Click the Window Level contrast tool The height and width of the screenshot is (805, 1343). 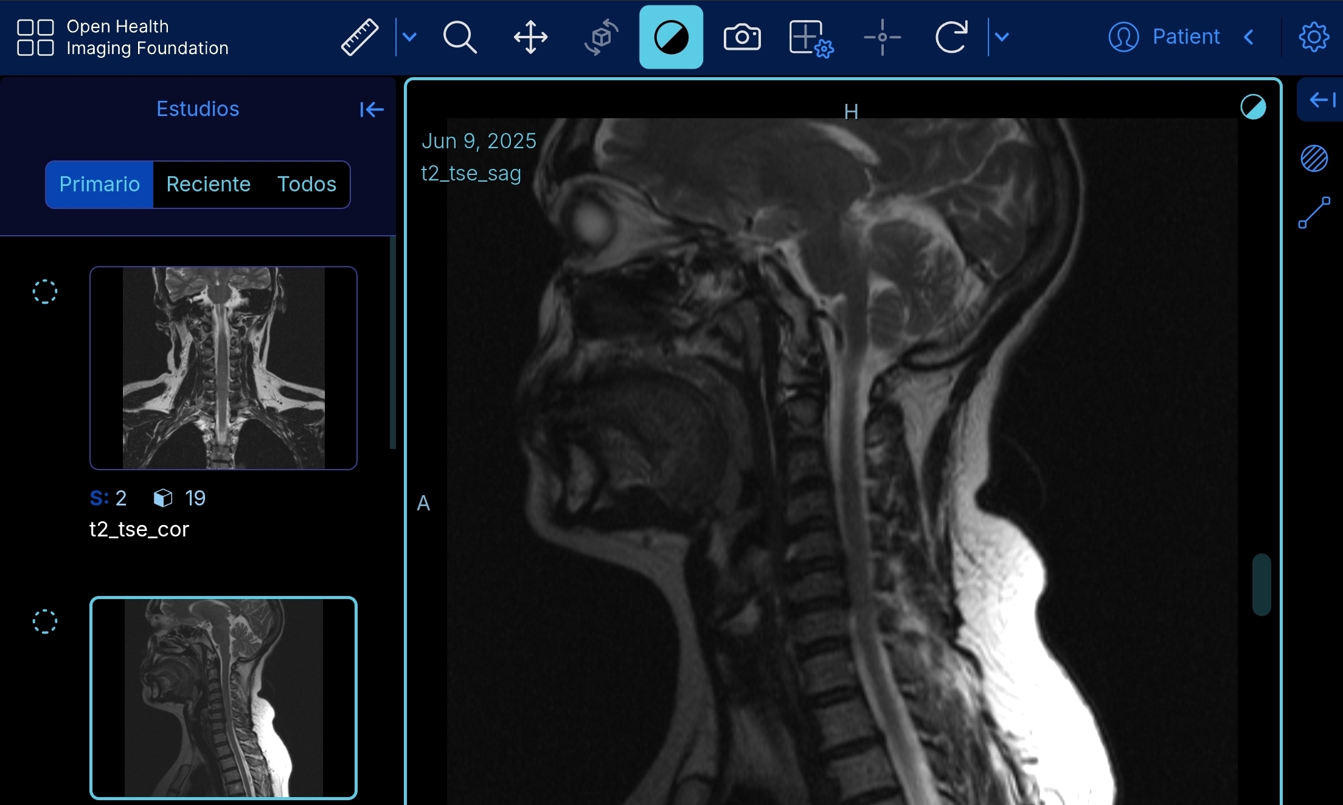(671, 37)
